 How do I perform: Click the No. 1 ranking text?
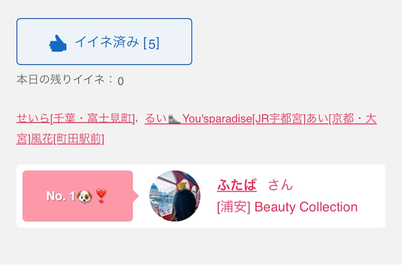pos(61,196)
